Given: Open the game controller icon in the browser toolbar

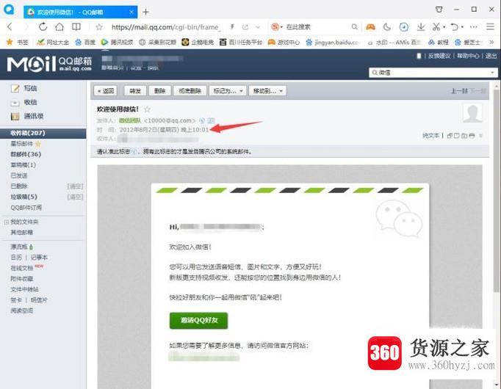Looking at the screenshot, I should pos(370,27).
